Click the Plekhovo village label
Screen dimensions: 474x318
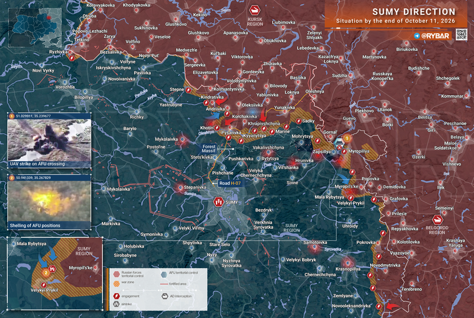tap(364, 111)
